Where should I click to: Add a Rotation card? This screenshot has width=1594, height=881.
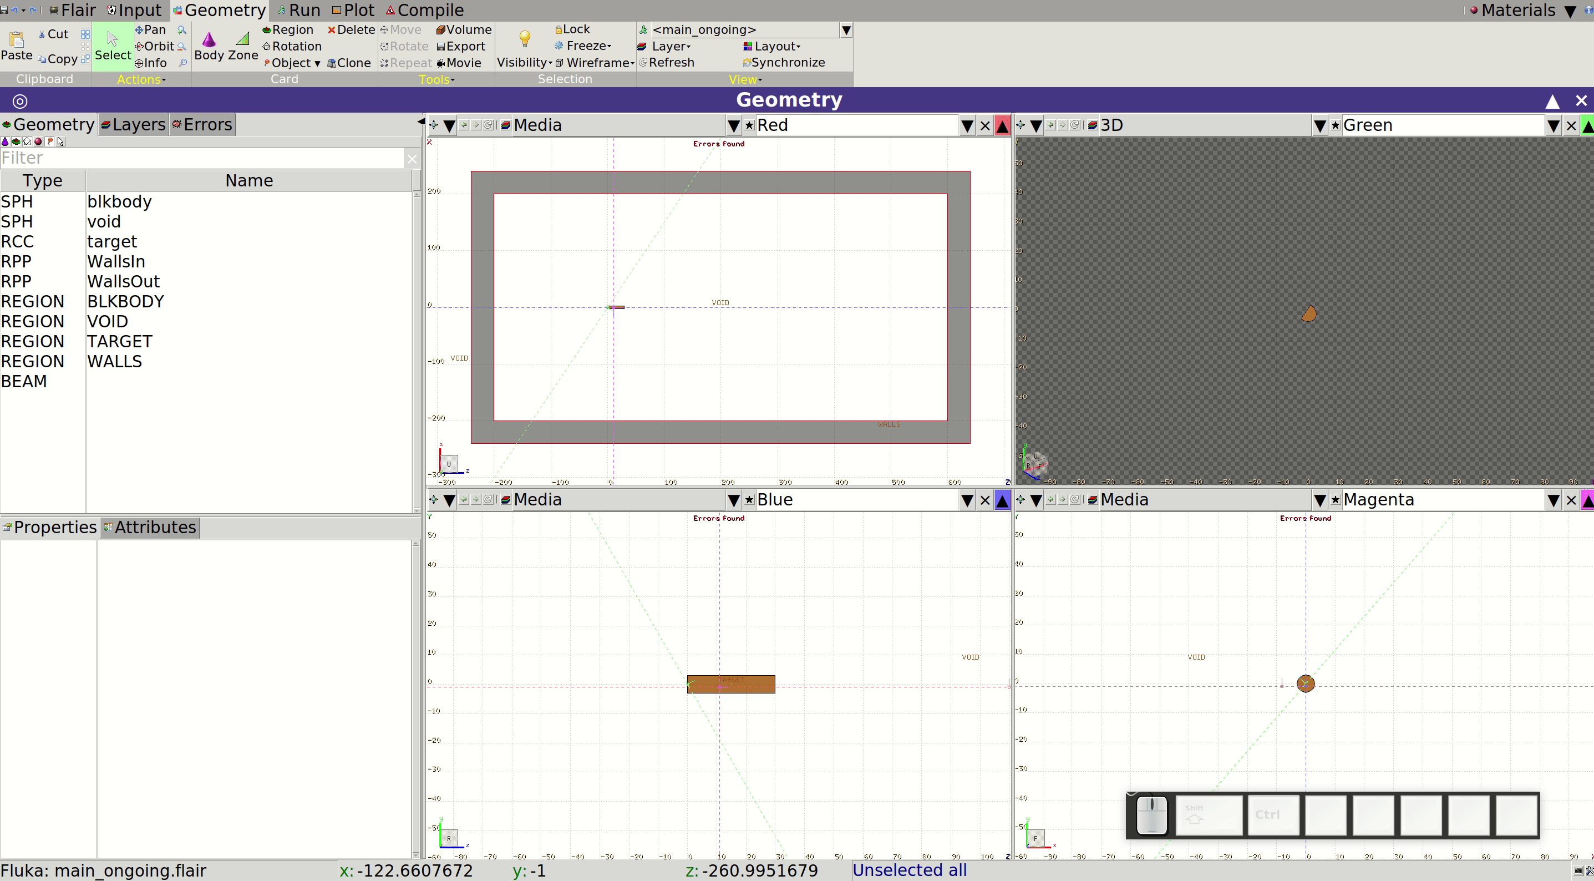click(x=291, y=47)
